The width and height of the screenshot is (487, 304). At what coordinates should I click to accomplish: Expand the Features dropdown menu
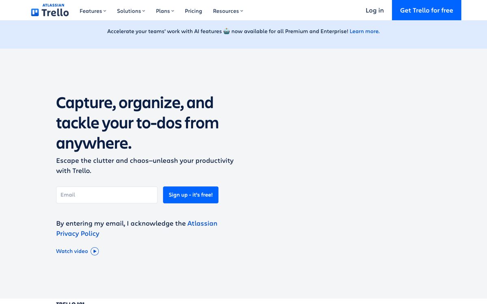[x=93, y=11]
